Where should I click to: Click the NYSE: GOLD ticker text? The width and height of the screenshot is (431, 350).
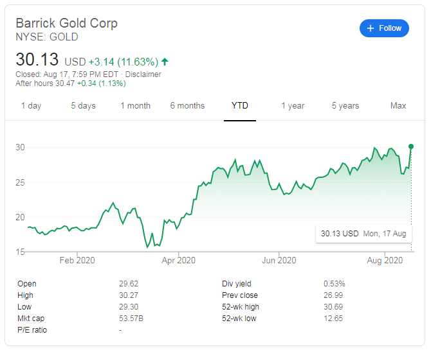(x=47, y=37)
